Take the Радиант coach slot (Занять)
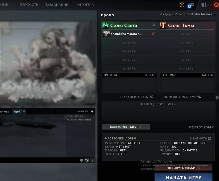This screenshot has height=181, width=219. pos(150,75)
